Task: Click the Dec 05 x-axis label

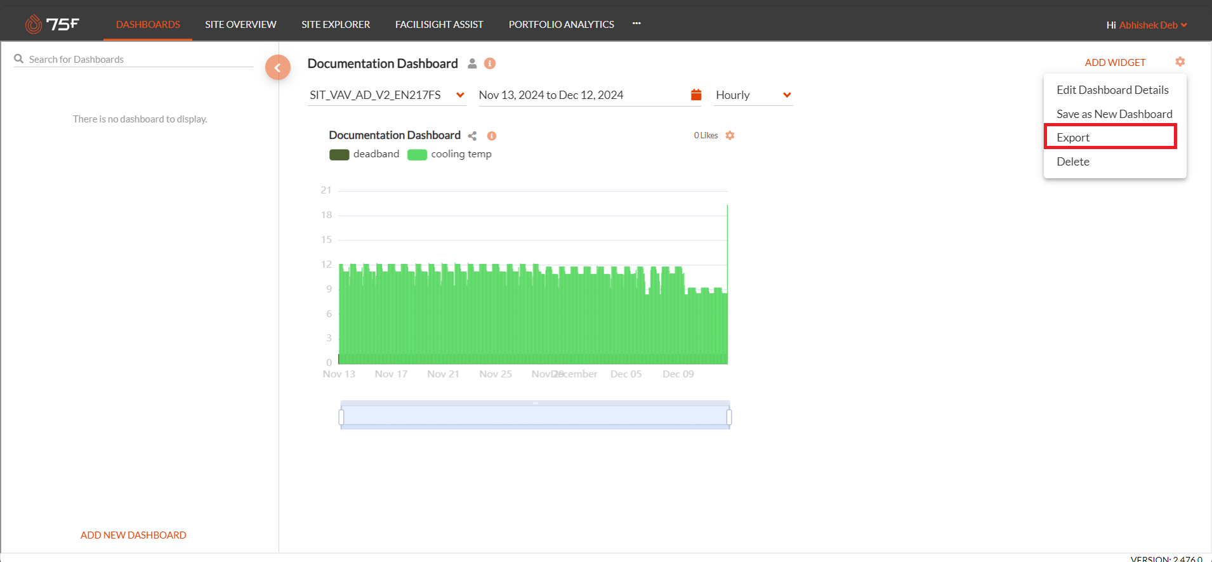Action: tap(626, 374)
